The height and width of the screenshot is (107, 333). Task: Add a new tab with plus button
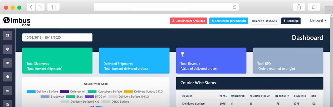point(329,10)
